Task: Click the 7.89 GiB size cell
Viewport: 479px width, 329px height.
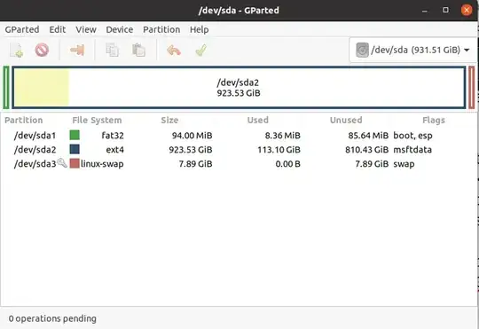Action: [195, 164]
